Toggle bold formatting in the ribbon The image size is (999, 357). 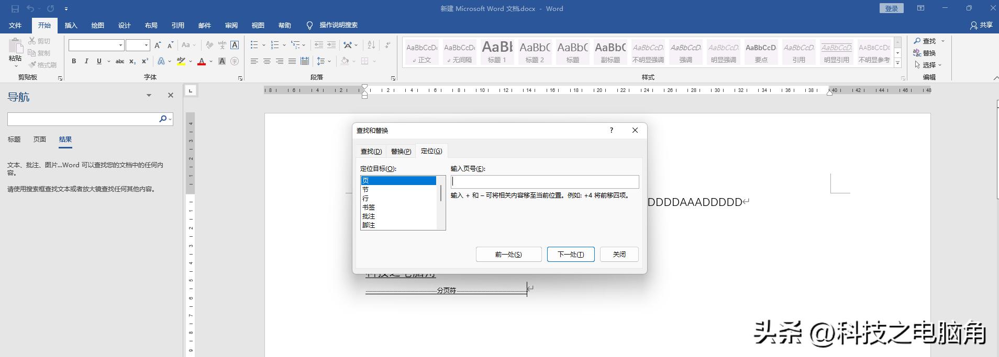[x=74, y=61]
